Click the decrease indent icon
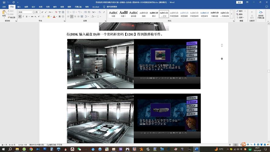This screenshot has height=152, width=270. 86,12
